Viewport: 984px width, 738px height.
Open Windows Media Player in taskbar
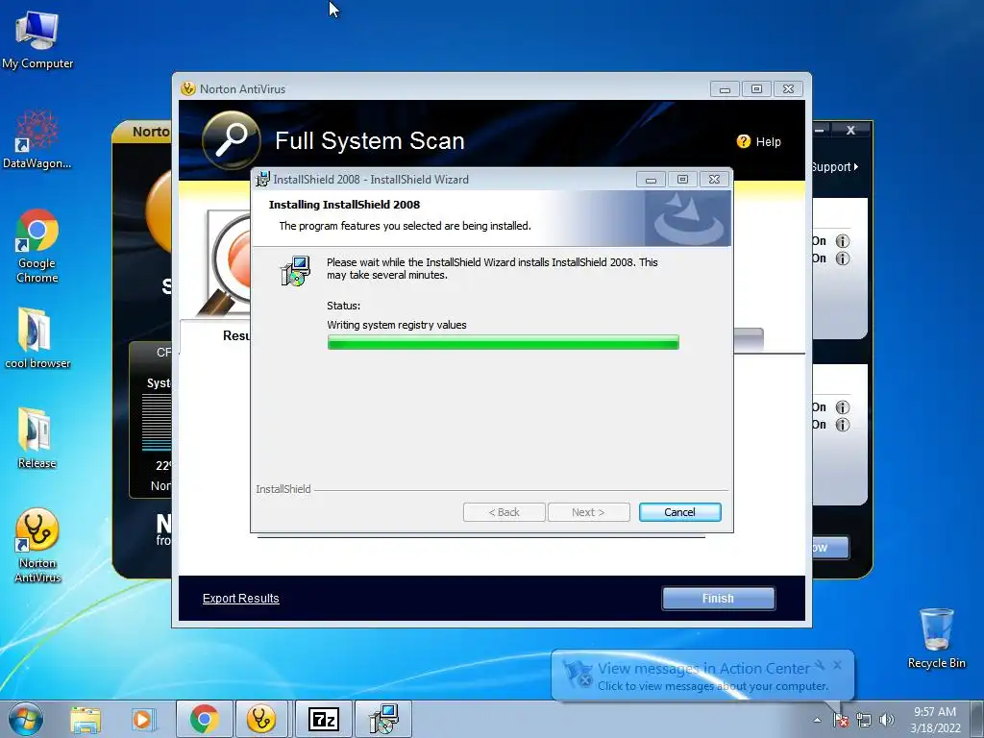tap(143, 719)
